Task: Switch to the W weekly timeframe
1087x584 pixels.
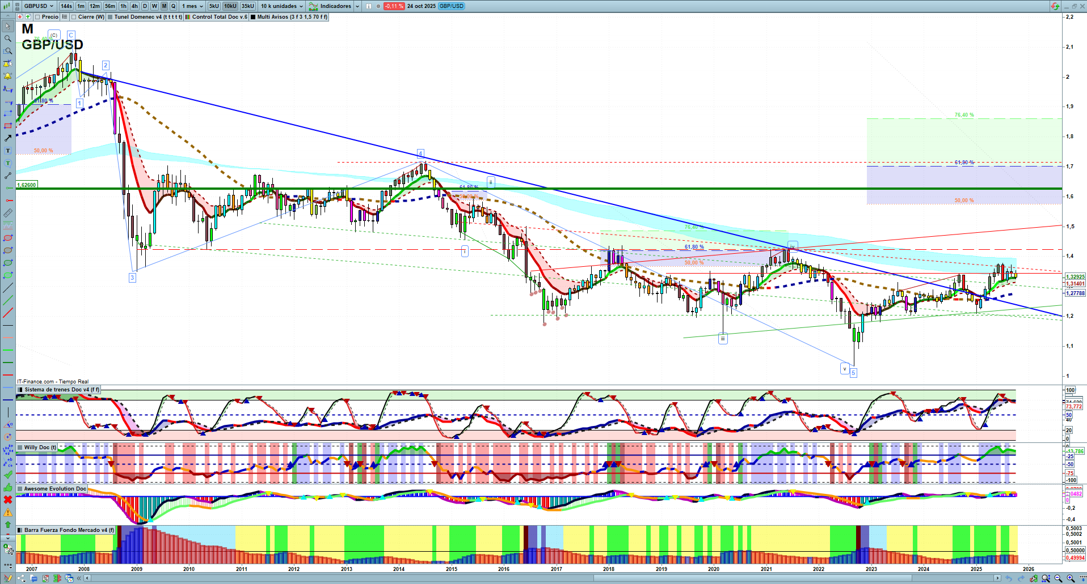Action: coord(154,6)
